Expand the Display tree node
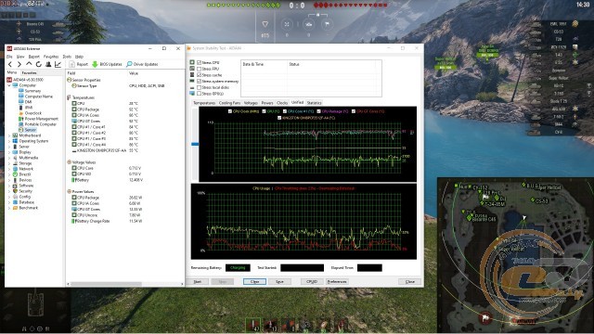Screen dimensions: 594x334 [x=9, y=152]
